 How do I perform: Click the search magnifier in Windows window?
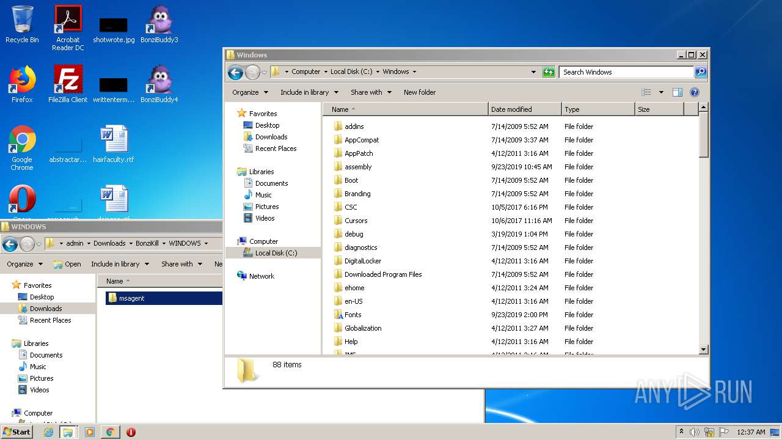pyautogui.click(x=701, y=72)
